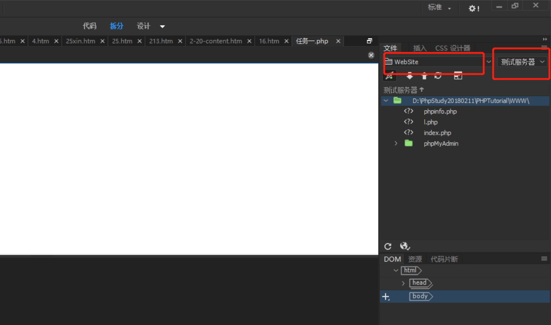Image resolution: width=551 pixels, height=325 pixels.
Task: Click the expand Files panel layout icon
Action: click(x=458, y=76)
